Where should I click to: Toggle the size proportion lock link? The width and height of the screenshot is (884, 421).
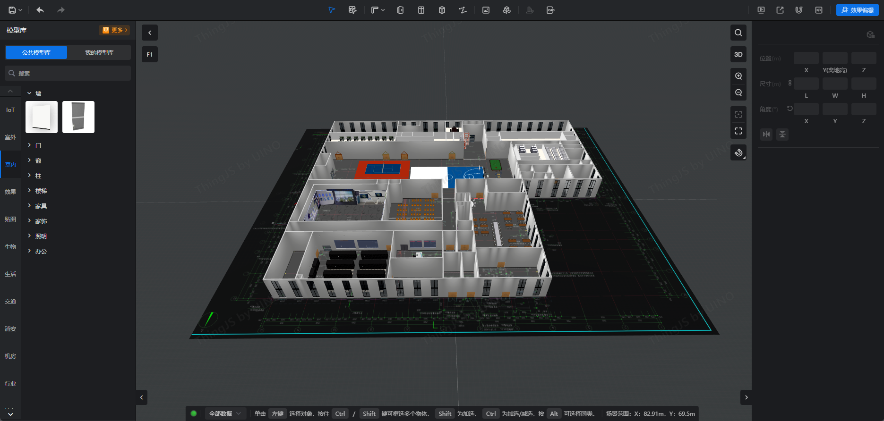tap(790, 83)
